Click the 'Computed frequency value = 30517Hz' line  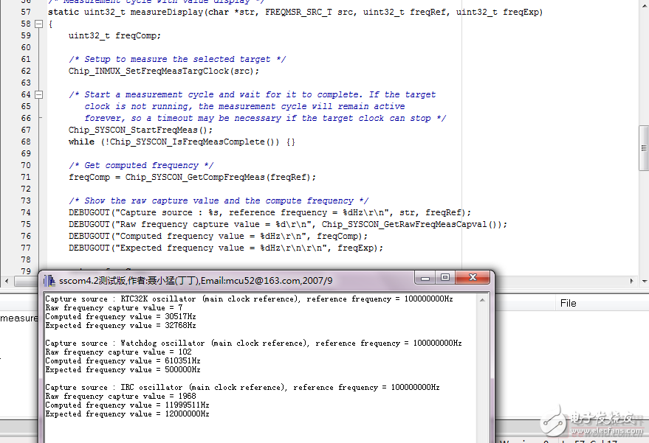coord(118,317)
